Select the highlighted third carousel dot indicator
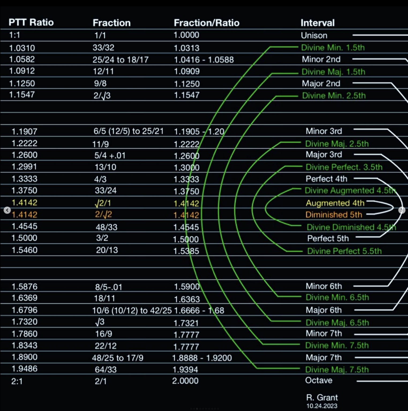Viewport: 408px width, 411px height. 197,409
